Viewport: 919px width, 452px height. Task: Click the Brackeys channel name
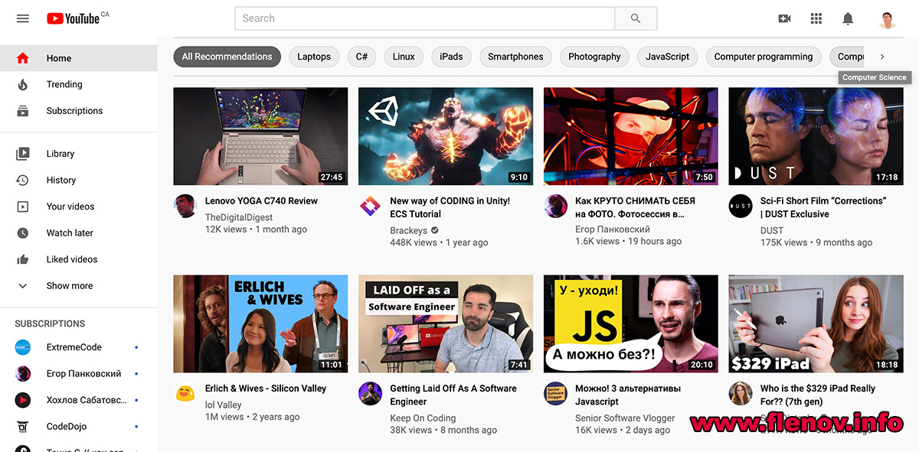coord(408,230)
